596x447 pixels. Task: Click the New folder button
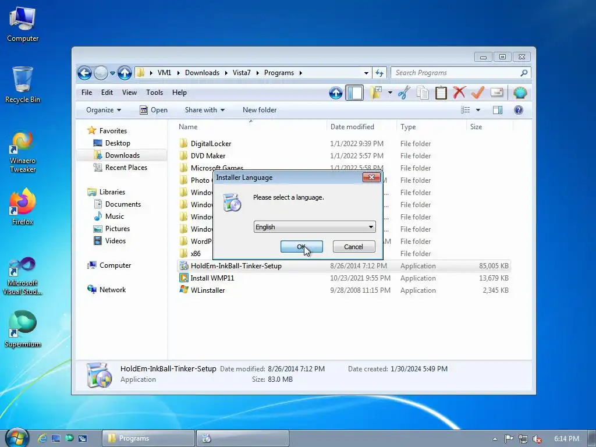[x=260, y=110]
